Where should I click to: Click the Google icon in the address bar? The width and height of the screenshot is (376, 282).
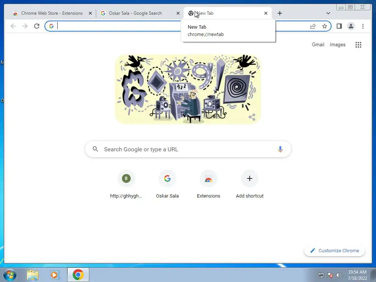point(51,26)
